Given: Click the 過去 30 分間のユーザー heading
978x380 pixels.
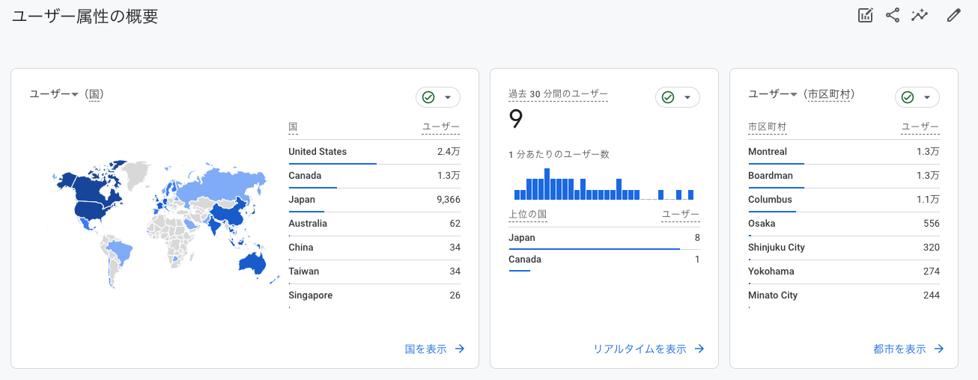Looking at the screenshot, I should click(558, 94).
